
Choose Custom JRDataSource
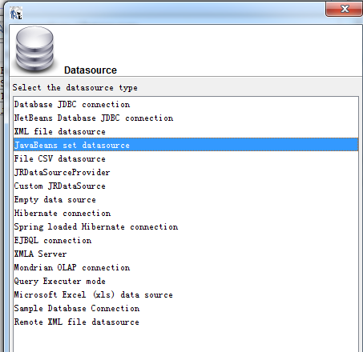[186, 186]
